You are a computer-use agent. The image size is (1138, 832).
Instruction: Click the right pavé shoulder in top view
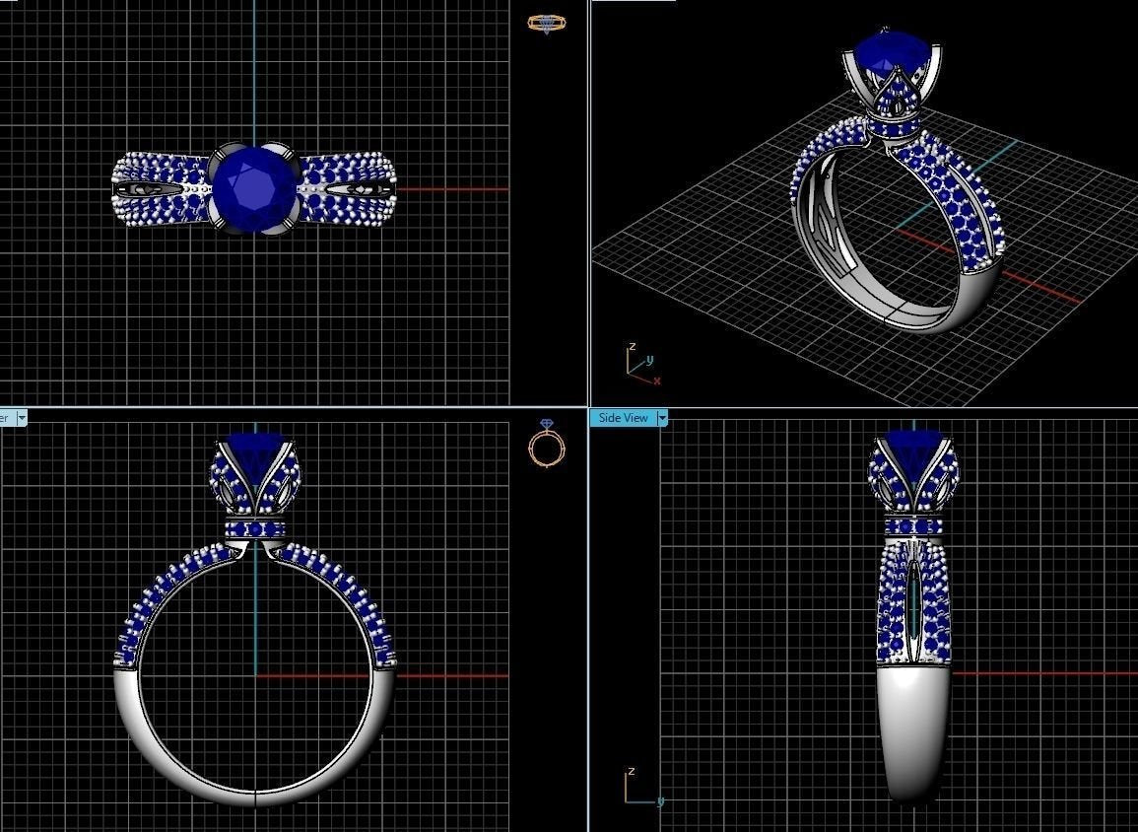point(347,188)
